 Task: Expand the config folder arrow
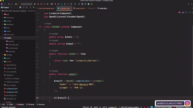coord(3,21)
